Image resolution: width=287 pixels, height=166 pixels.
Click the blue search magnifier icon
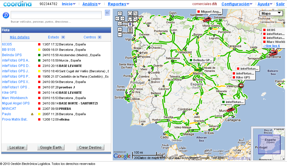[6, 15]
